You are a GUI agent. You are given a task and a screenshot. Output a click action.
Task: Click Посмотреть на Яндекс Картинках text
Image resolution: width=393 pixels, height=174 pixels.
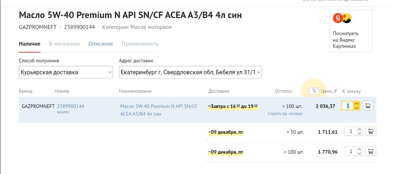346,40
